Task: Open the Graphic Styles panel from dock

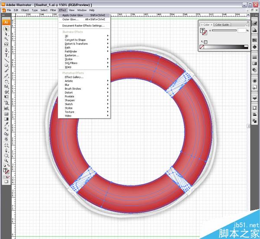Action: point(254,87)
